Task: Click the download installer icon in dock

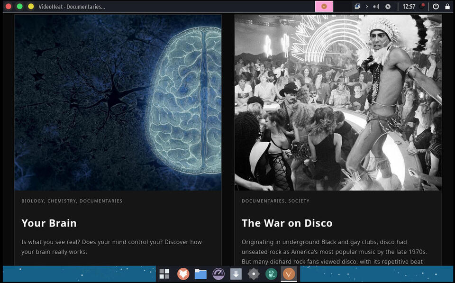Action: [236, 274]
